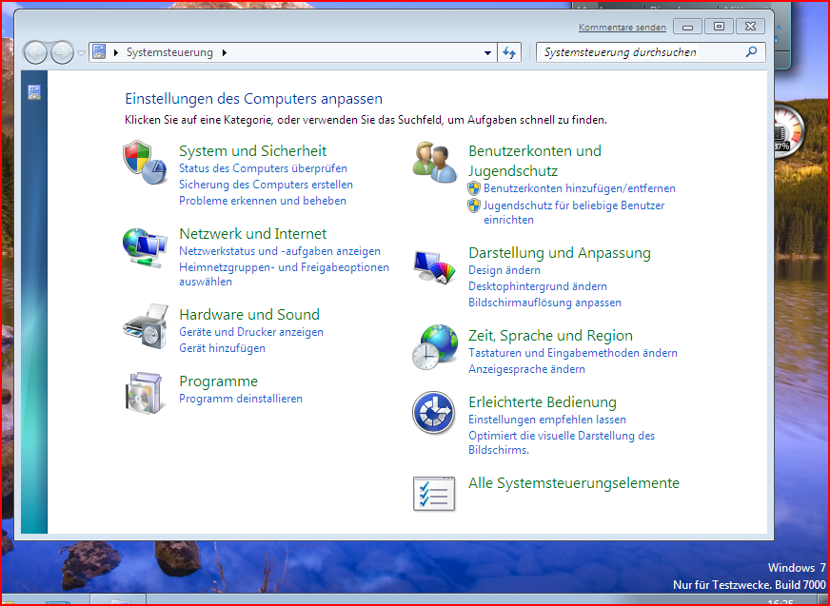Image resolution: width=830 pixels, height=606 pixels.
Task: Click Jugendschutz für beliebige Benutzer einrichten
Action: (x=574, y=212)
